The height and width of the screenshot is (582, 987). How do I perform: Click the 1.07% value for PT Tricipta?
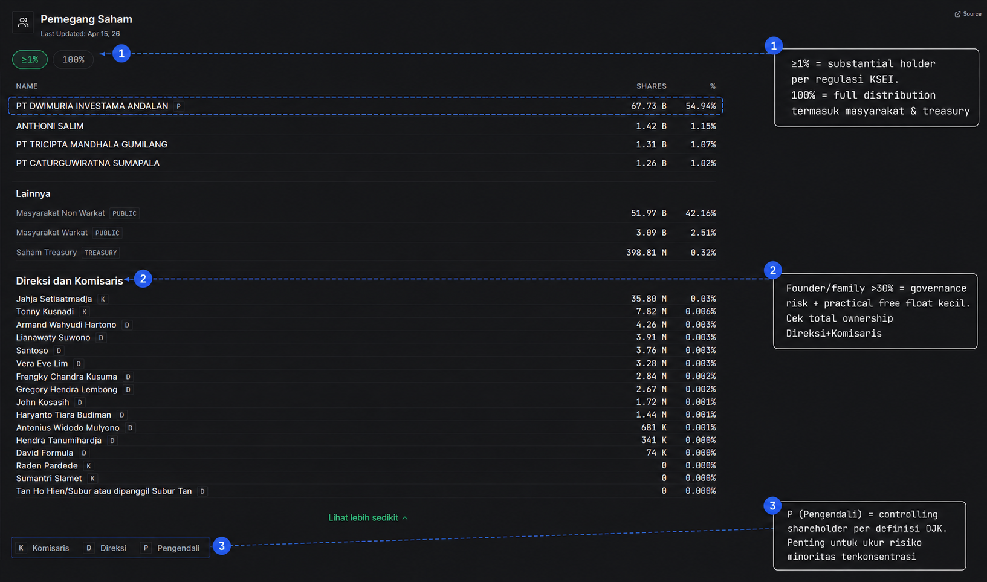click(703, 144)
